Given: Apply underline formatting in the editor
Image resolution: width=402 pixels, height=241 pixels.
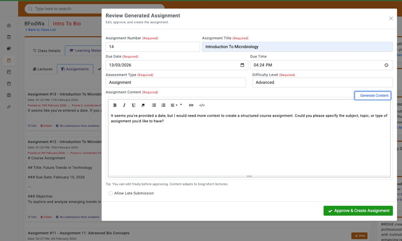Looking at the screenshot, I should (x=134, y=105).
